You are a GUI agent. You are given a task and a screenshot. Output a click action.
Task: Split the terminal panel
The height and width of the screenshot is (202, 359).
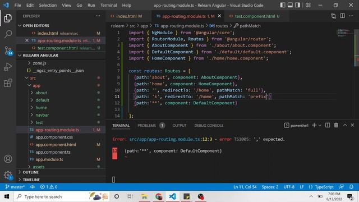click(x=328, y=125)
